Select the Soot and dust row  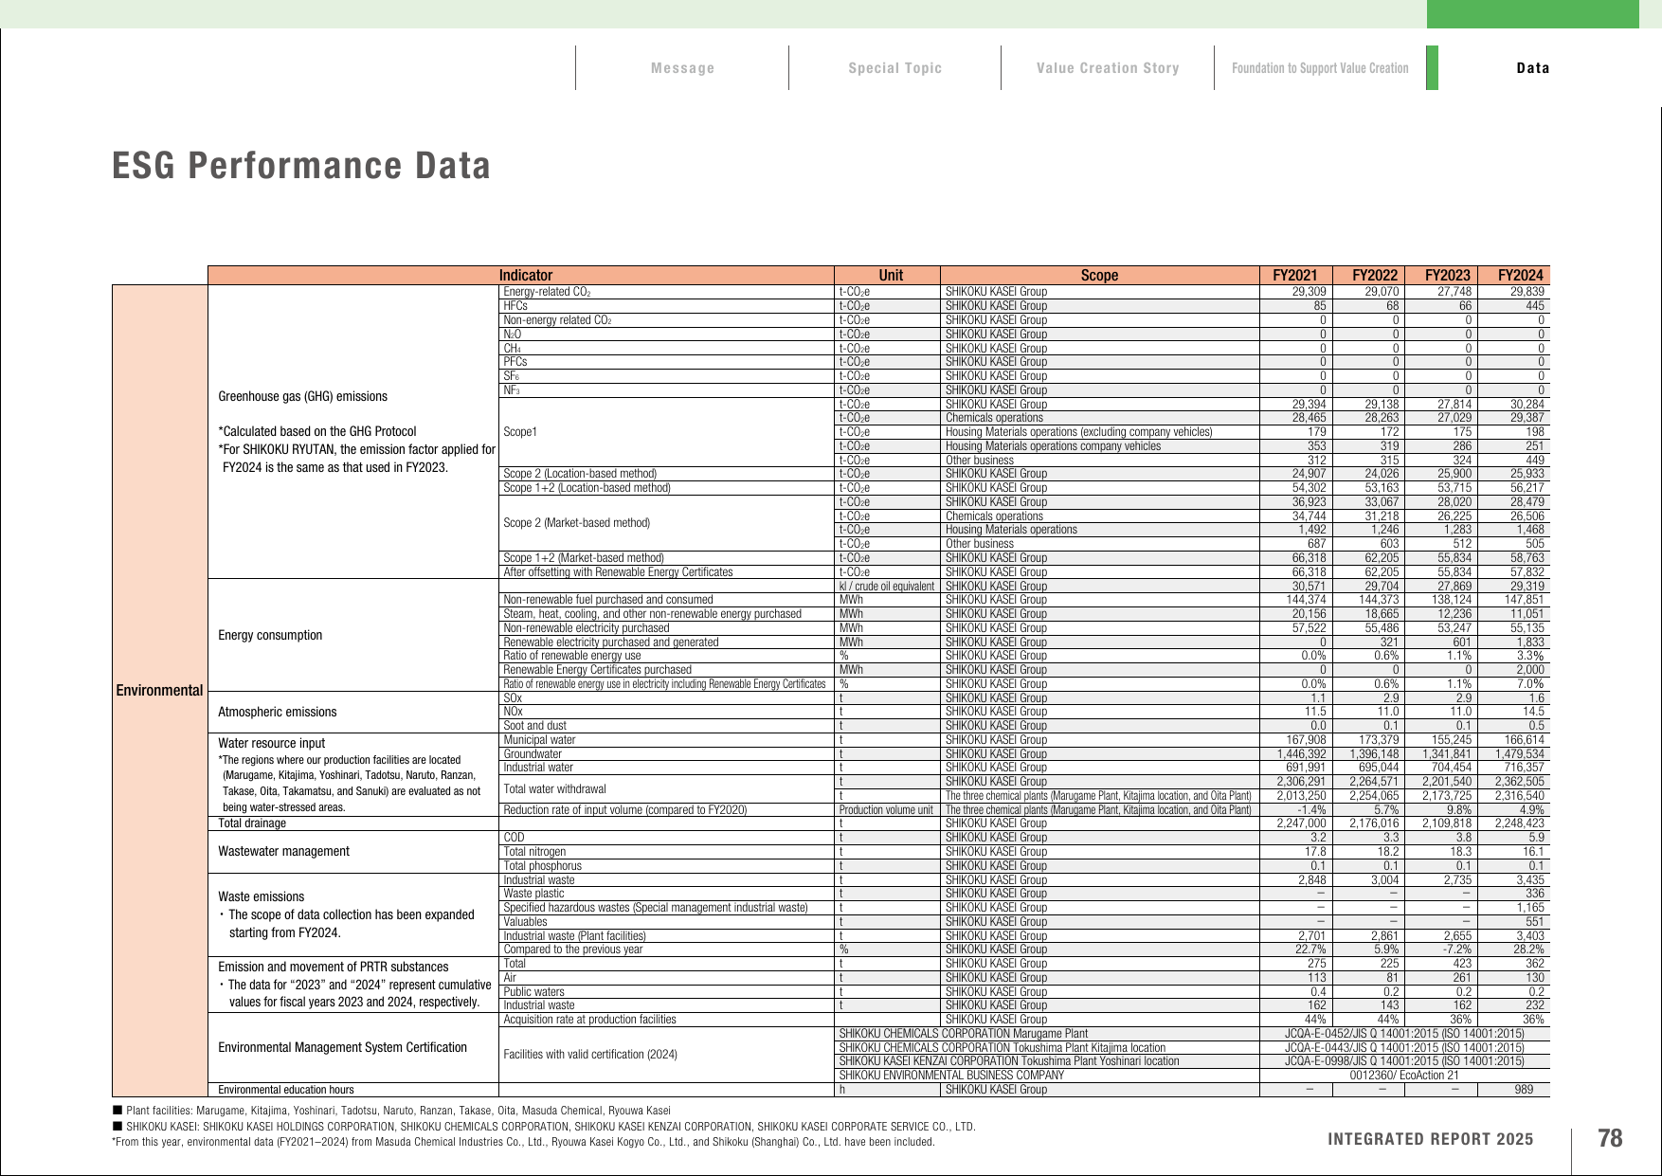point(534,726)
